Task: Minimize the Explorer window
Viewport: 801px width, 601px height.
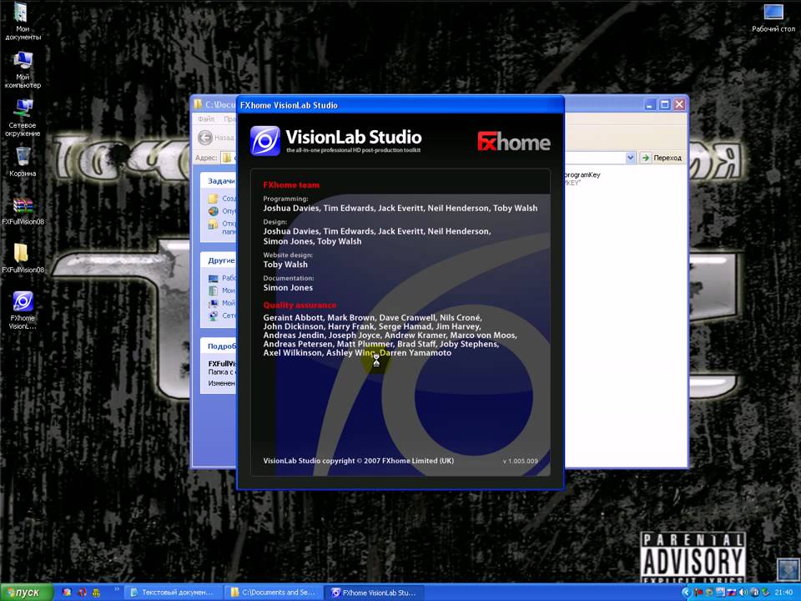Action: 650,104
